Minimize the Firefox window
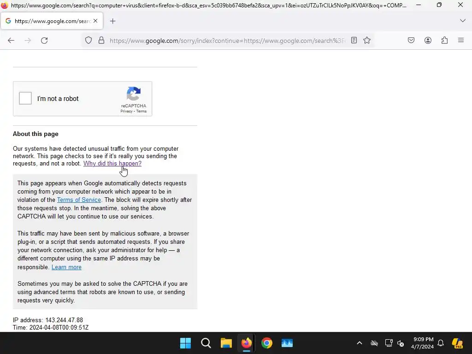The height and width of the screenshot is (354, 472). (419, 5)
